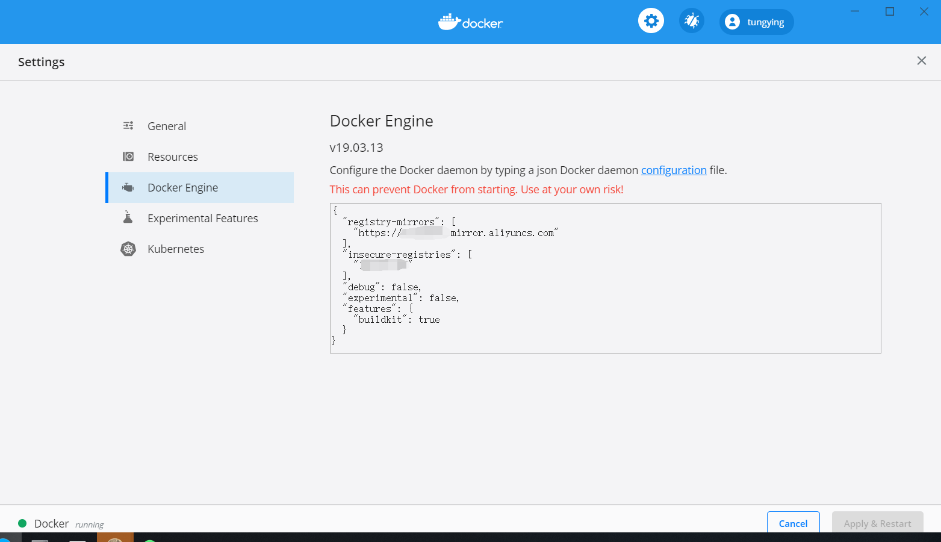Click the "insecure-registries" key text
Viewport: 941px width, 542px height.
[399, 255]
